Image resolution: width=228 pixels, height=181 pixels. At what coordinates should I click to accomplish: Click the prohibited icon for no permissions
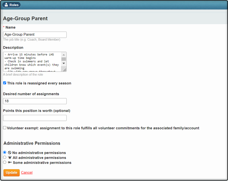pyautogui.click(x=9, y=153)
